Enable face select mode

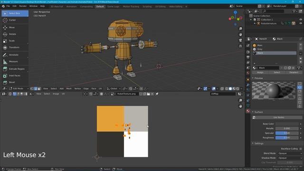pos(39,89)
